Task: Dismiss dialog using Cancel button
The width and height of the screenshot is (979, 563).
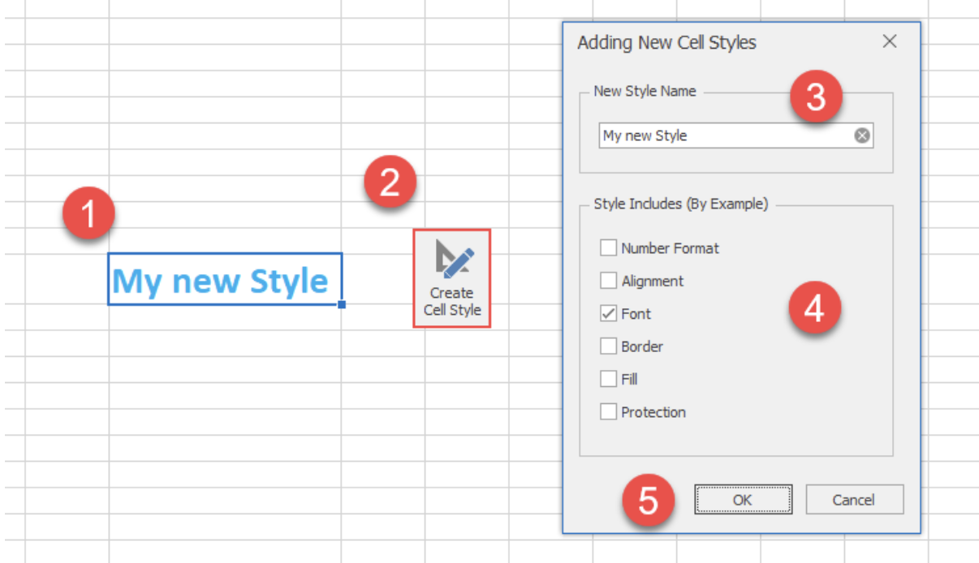Action: click(854, 500)
